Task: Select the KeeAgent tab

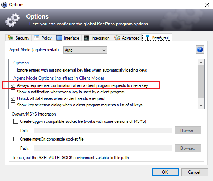Action: point(157,37)
